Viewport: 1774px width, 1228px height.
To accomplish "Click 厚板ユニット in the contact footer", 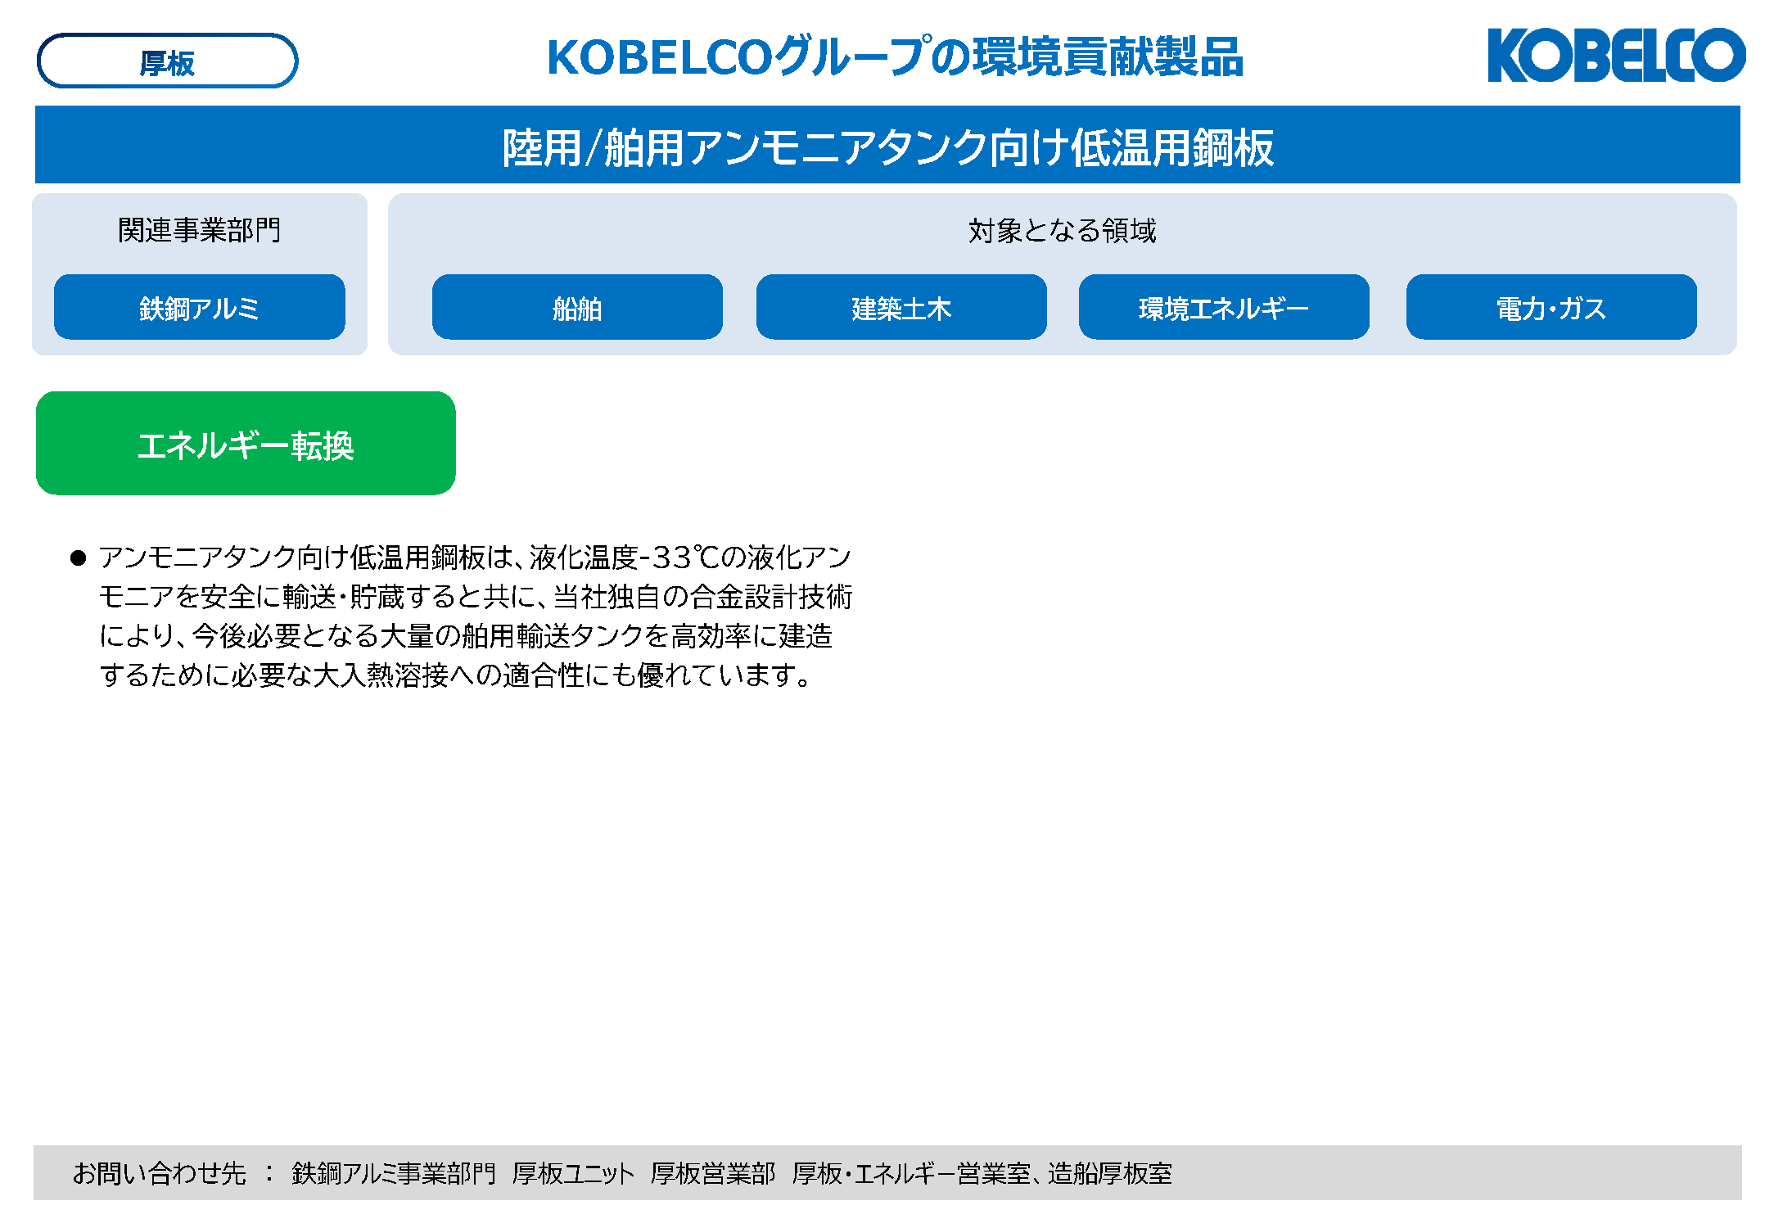I will [x=573, y=1173].
